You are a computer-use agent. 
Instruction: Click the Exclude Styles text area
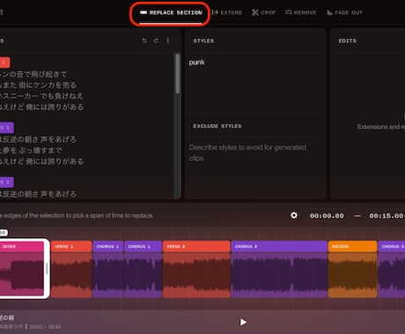point(255,167)
